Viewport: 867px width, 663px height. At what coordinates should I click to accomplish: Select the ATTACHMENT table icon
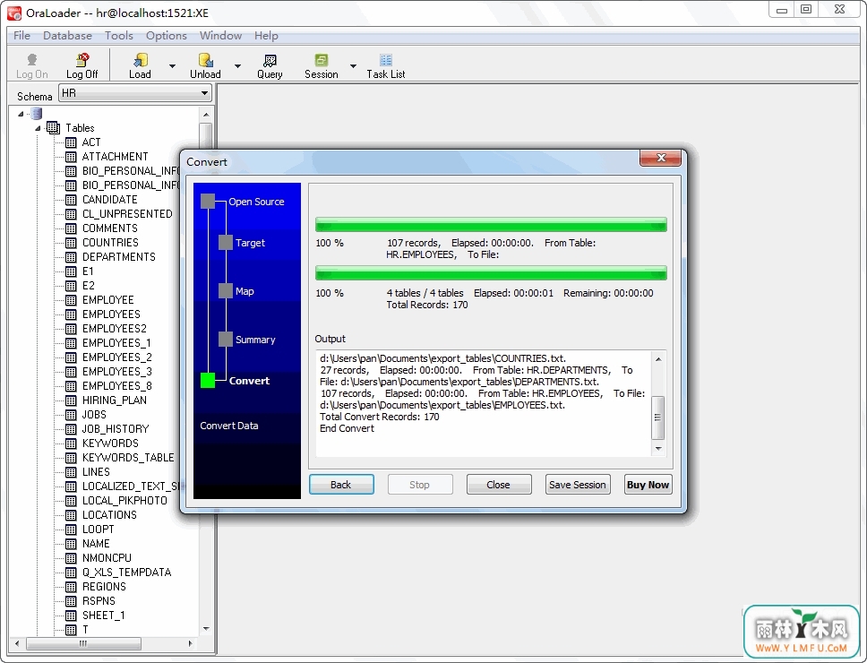pos(71,157)
